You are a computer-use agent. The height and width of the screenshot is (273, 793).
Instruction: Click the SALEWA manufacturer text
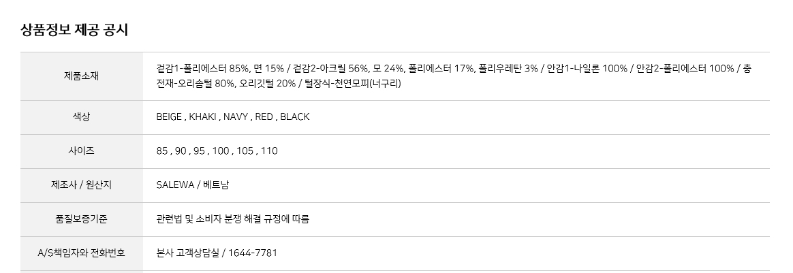(x=174, y=185)
